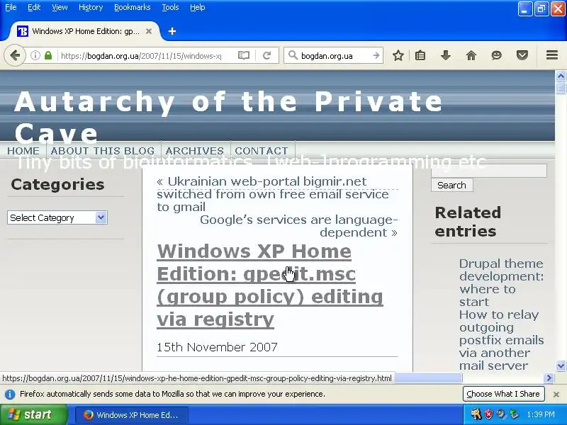Click the bogdan.org.ua search field
The width and height of the screenshot is (567, 425).
tap(335, 56)
